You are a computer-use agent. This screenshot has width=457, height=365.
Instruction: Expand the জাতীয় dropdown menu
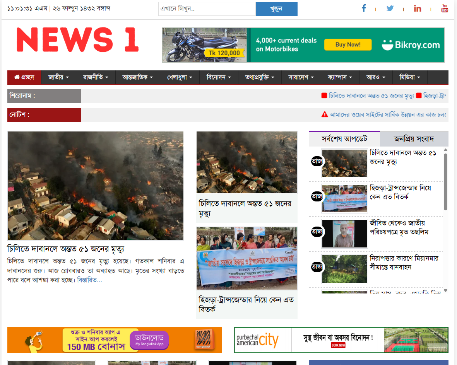coord(58,77)
